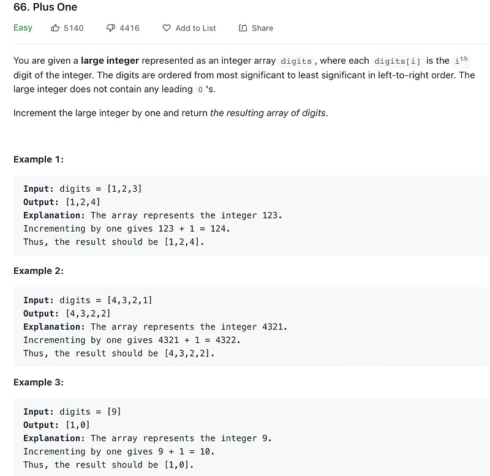Click the Example 2 heading
The width and height of the screenshot is (490, 476).
tap(39, 271)
